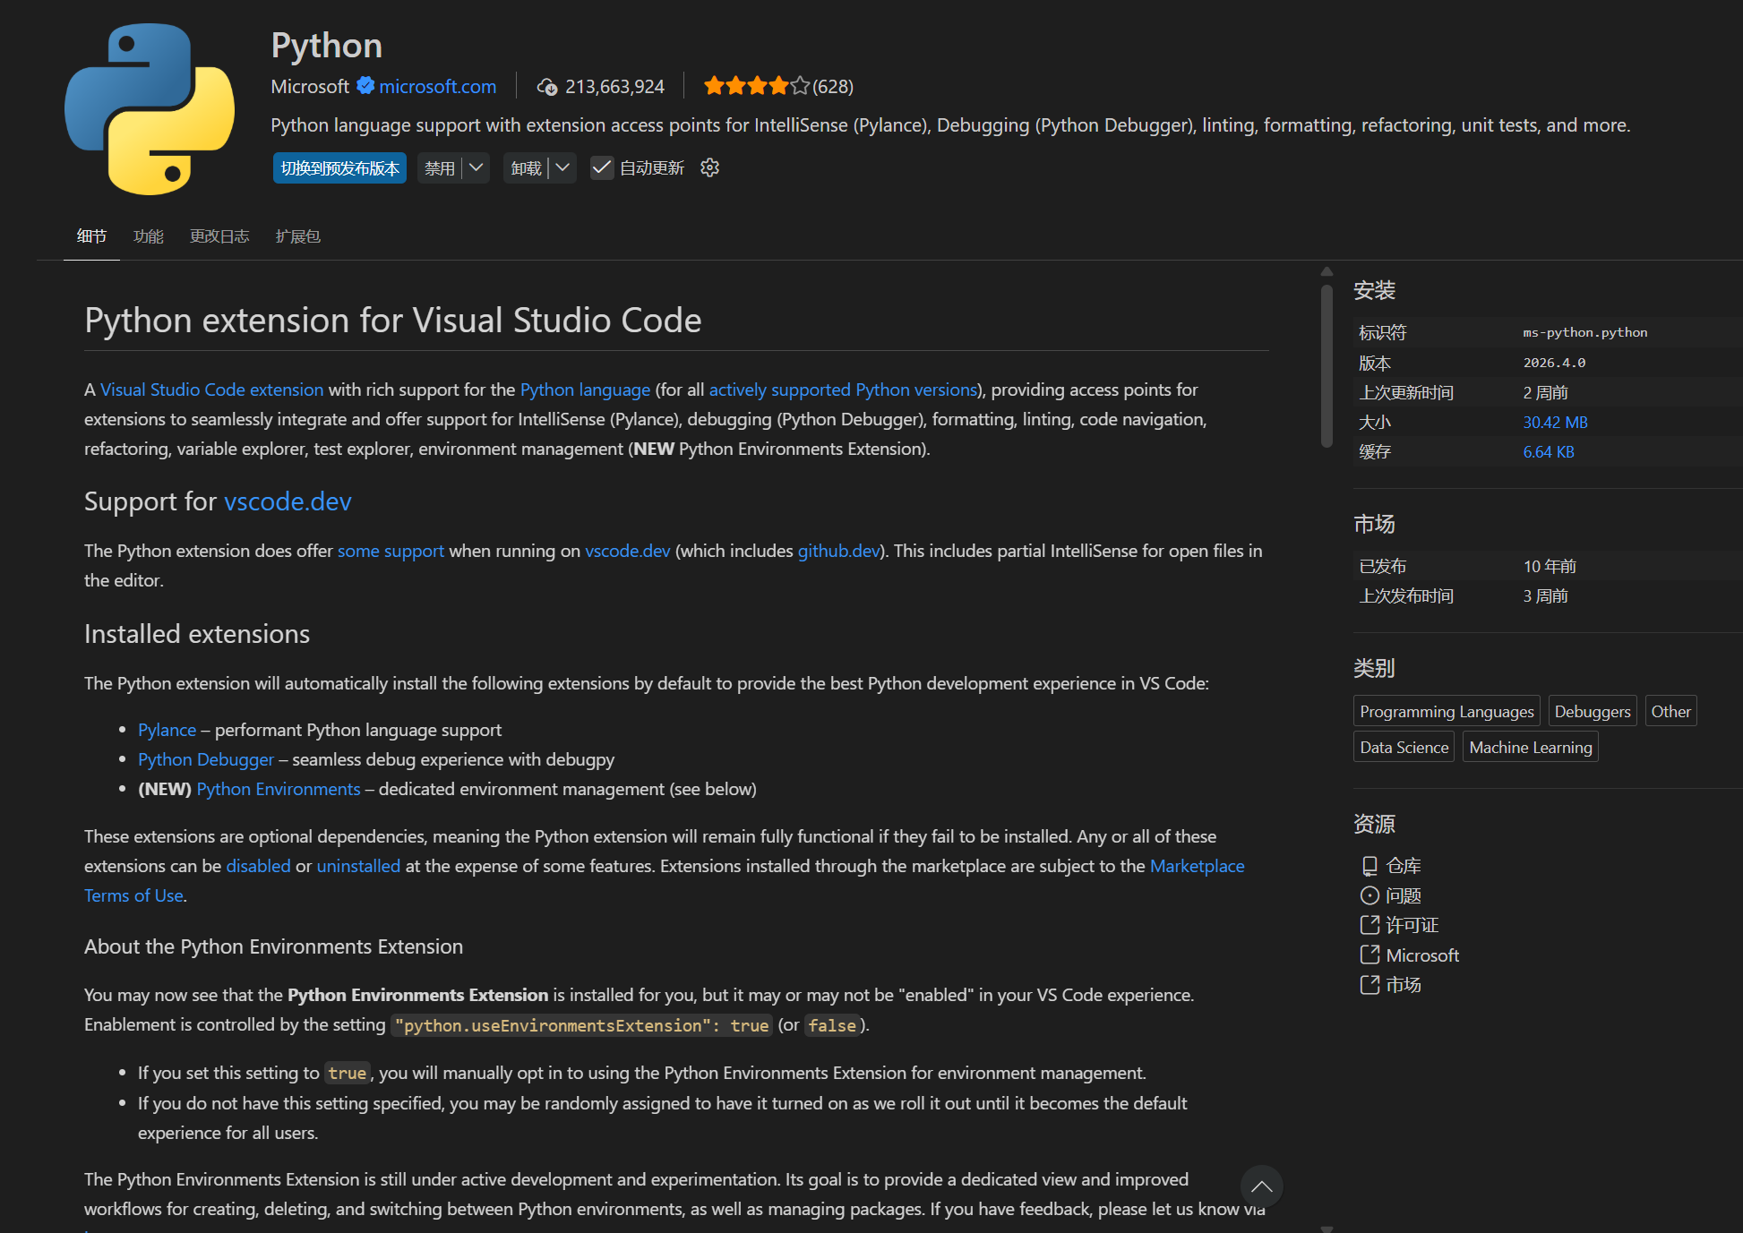Switch to the 功能 tab
This screenshot has height=1233, width=1743.
(149, 236)
